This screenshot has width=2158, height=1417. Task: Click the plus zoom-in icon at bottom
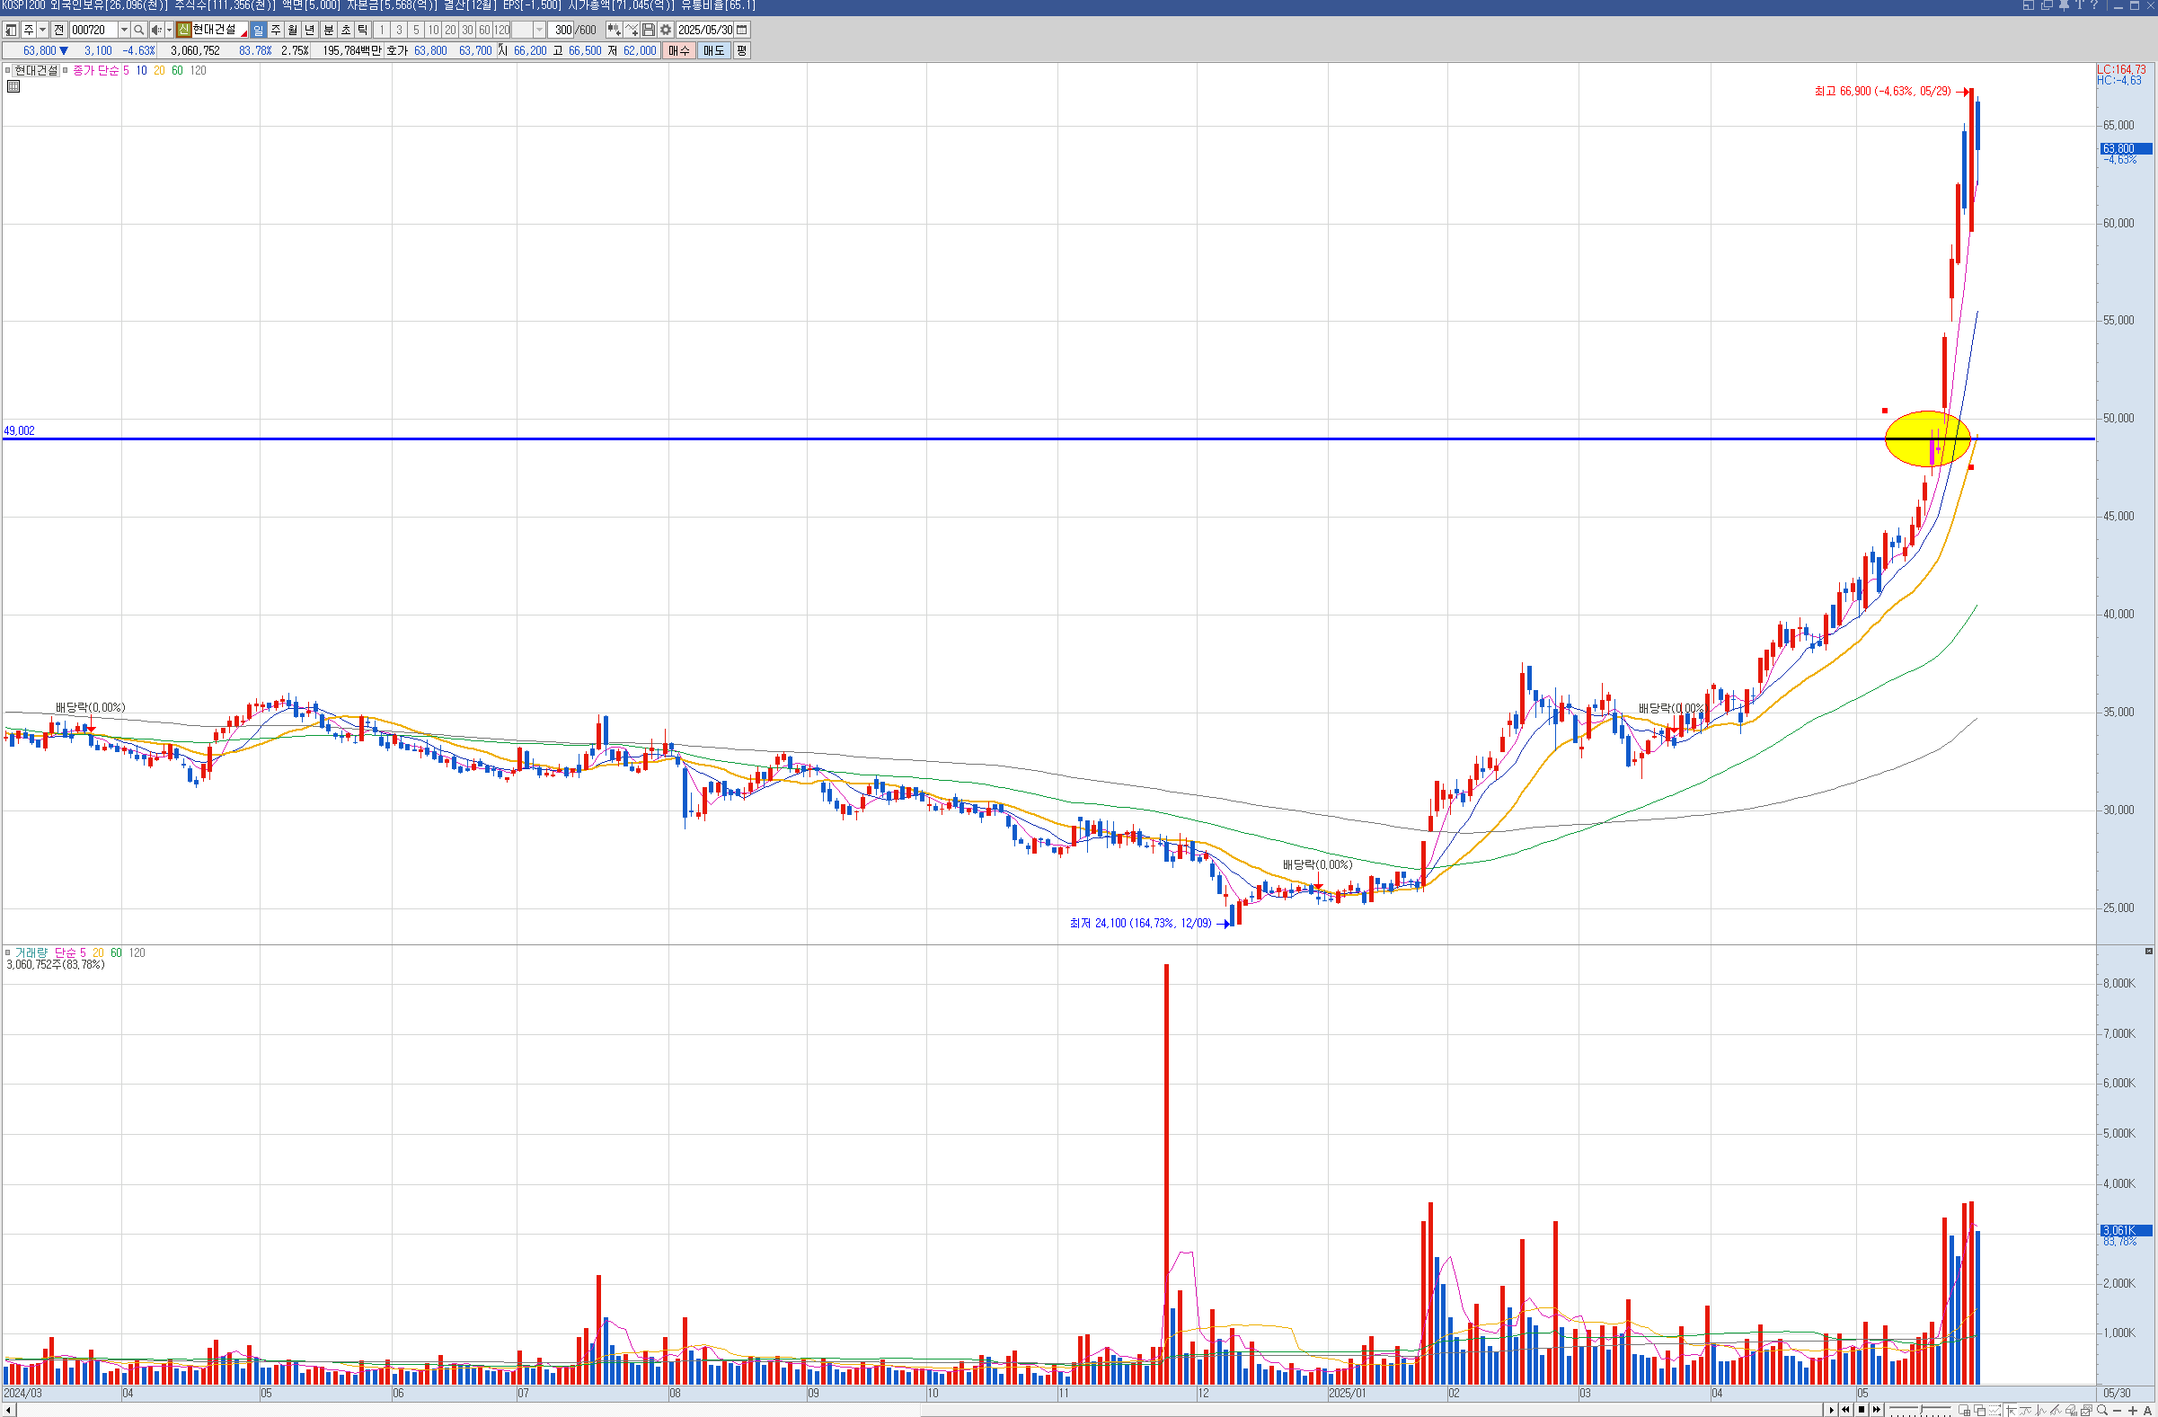coord(2133,1410)
